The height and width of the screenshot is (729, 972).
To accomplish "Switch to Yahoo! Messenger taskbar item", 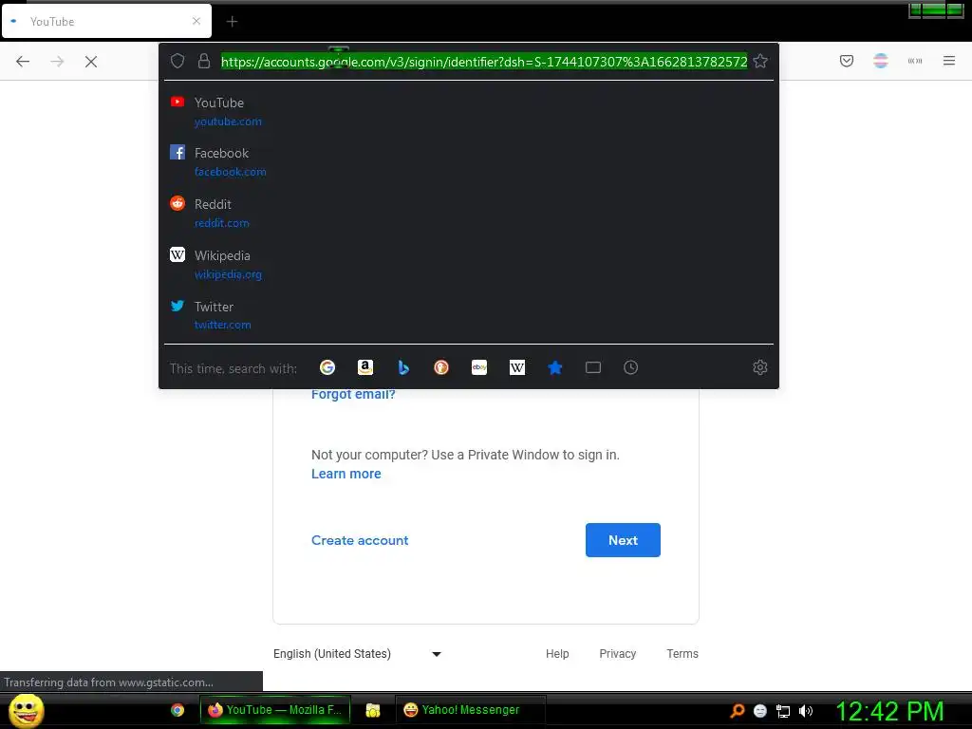I will tap(471, 710).
